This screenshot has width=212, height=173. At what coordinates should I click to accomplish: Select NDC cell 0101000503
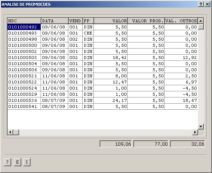click(24, 58)
